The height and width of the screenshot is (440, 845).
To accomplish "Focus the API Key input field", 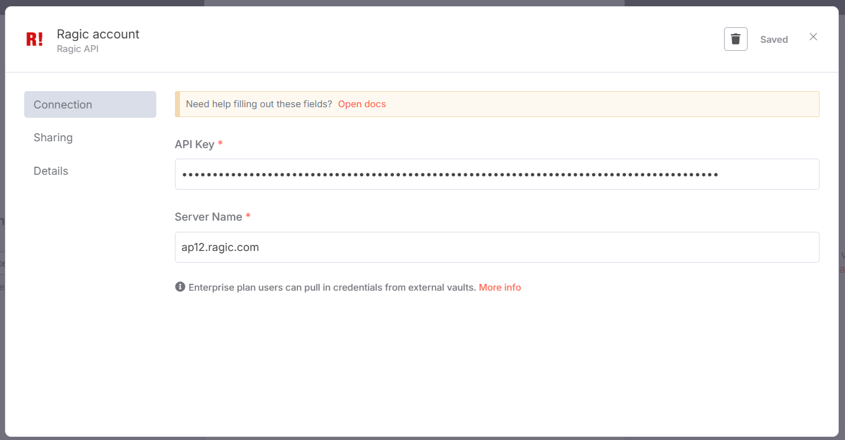I will 497,174.
